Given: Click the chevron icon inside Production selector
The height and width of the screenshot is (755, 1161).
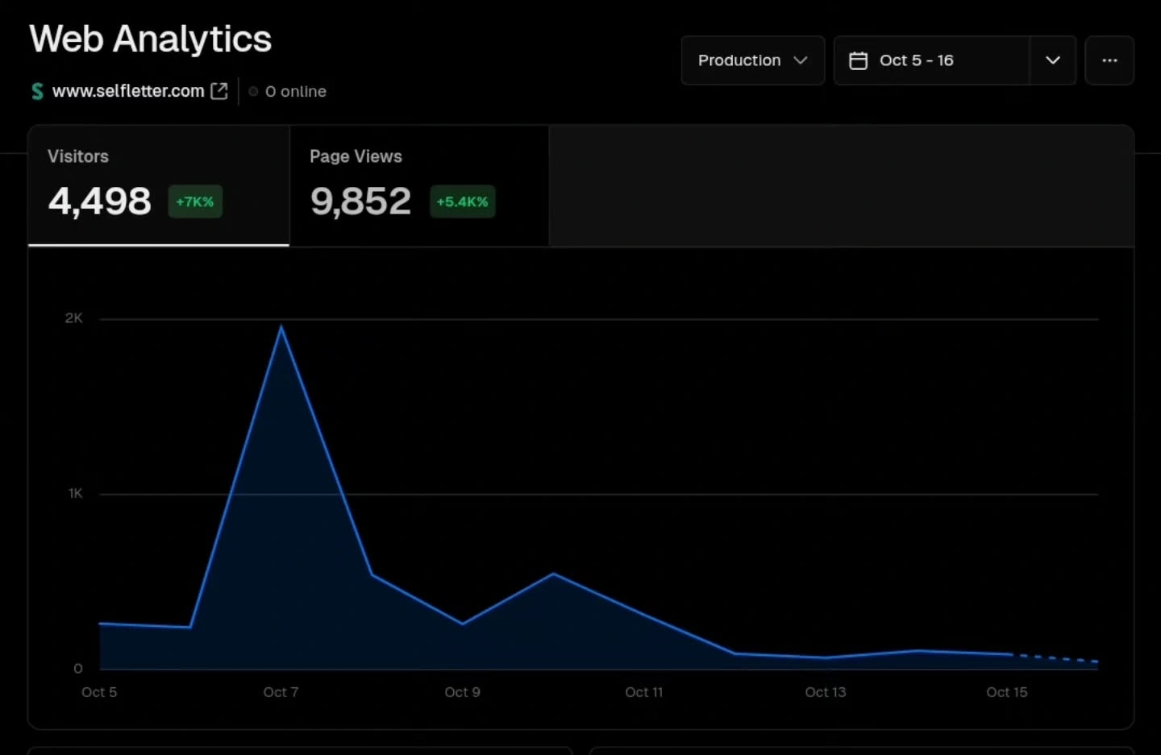Looking at the screenshot, I should point(801,60).
